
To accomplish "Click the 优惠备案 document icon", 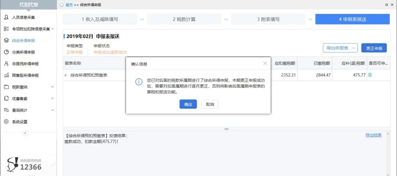I will click(7, 99).
